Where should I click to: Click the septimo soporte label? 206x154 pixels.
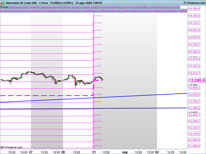click(x=149, y=7)
